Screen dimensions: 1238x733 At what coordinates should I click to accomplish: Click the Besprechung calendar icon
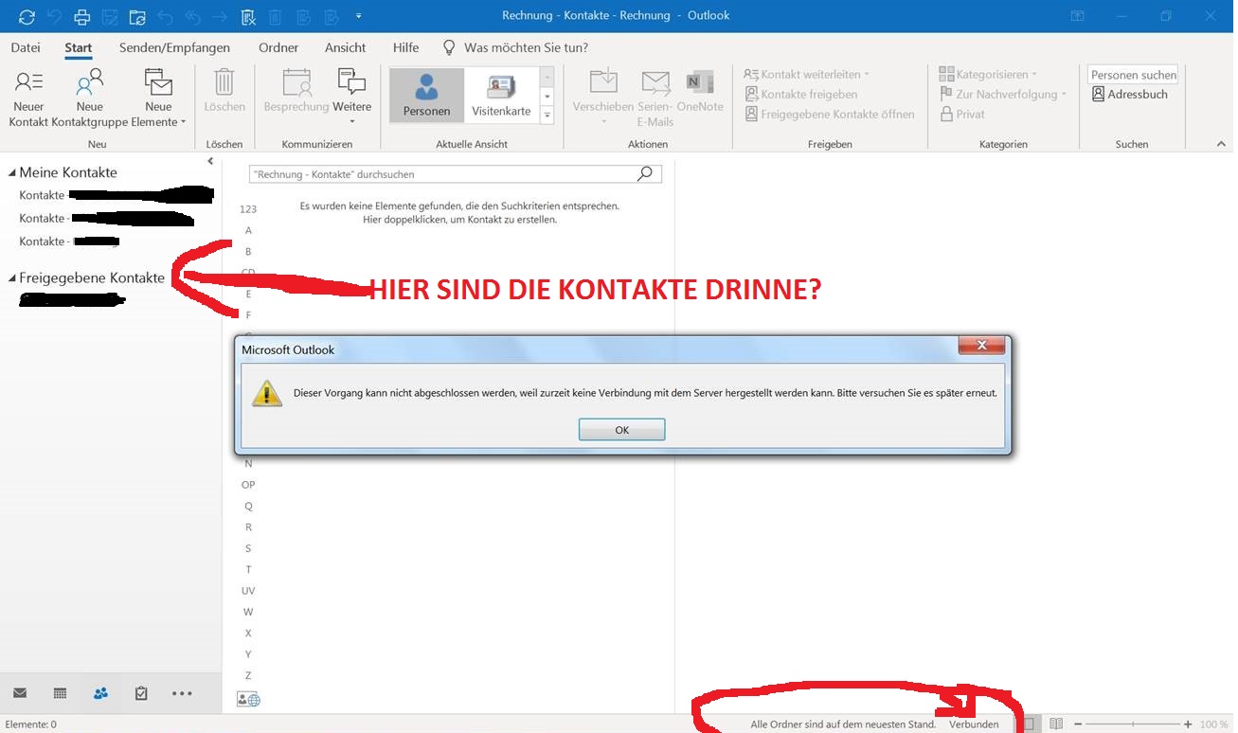click(296, 81)
